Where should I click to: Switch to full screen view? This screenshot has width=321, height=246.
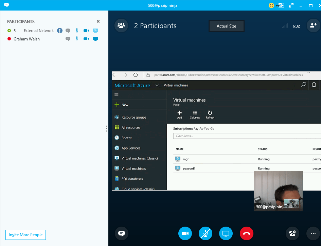(x=291, y=5)
